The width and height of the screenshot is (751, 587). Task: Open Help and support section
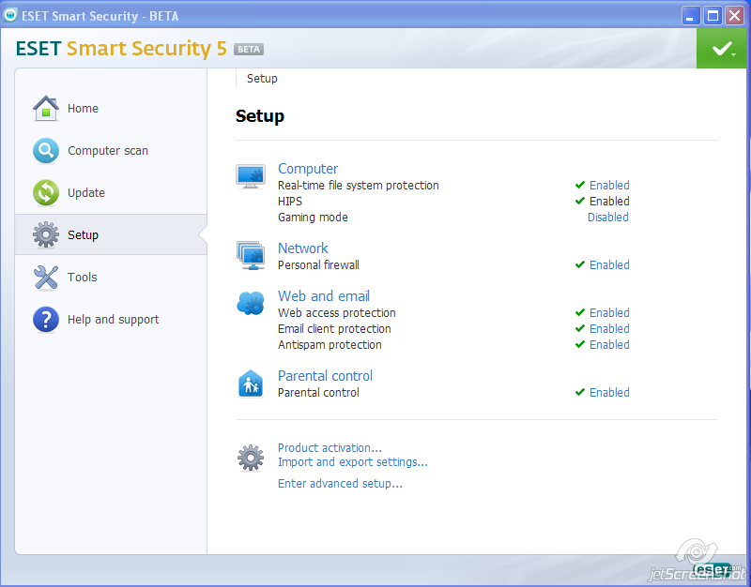[x=111, y=319]
